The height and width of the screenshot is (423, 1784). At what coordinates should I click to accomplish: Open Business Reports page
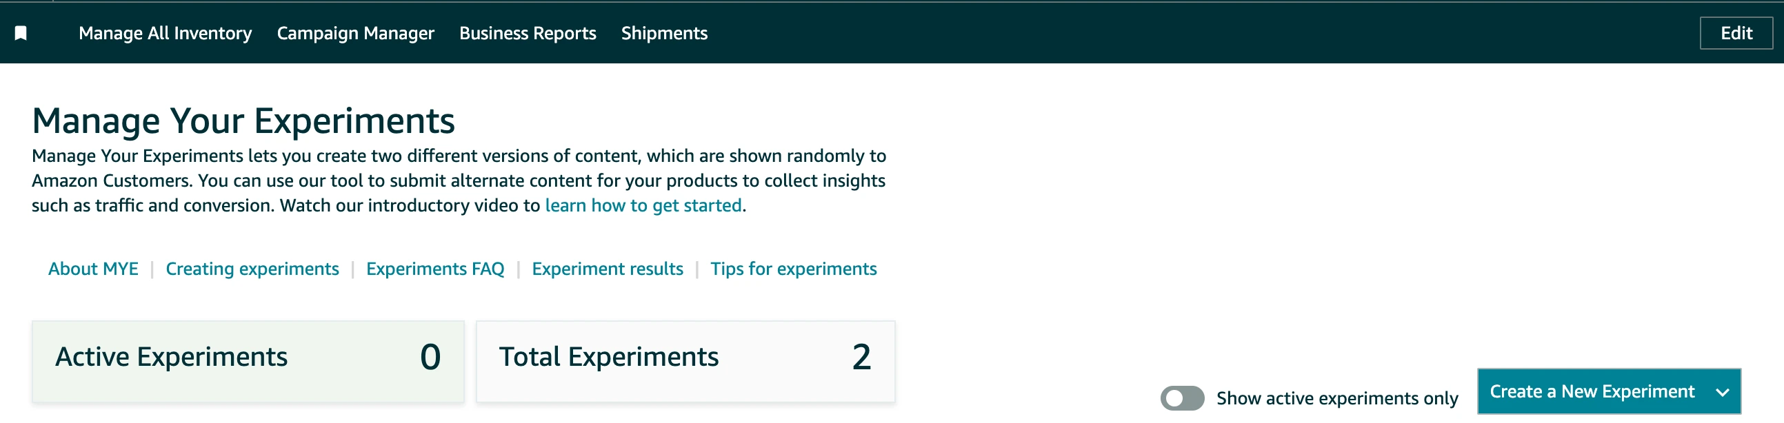click(x=527, y=33)
